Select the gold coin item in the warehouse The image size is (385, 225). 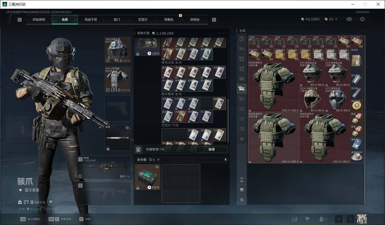pyautogui.click(x=357, y=105)
